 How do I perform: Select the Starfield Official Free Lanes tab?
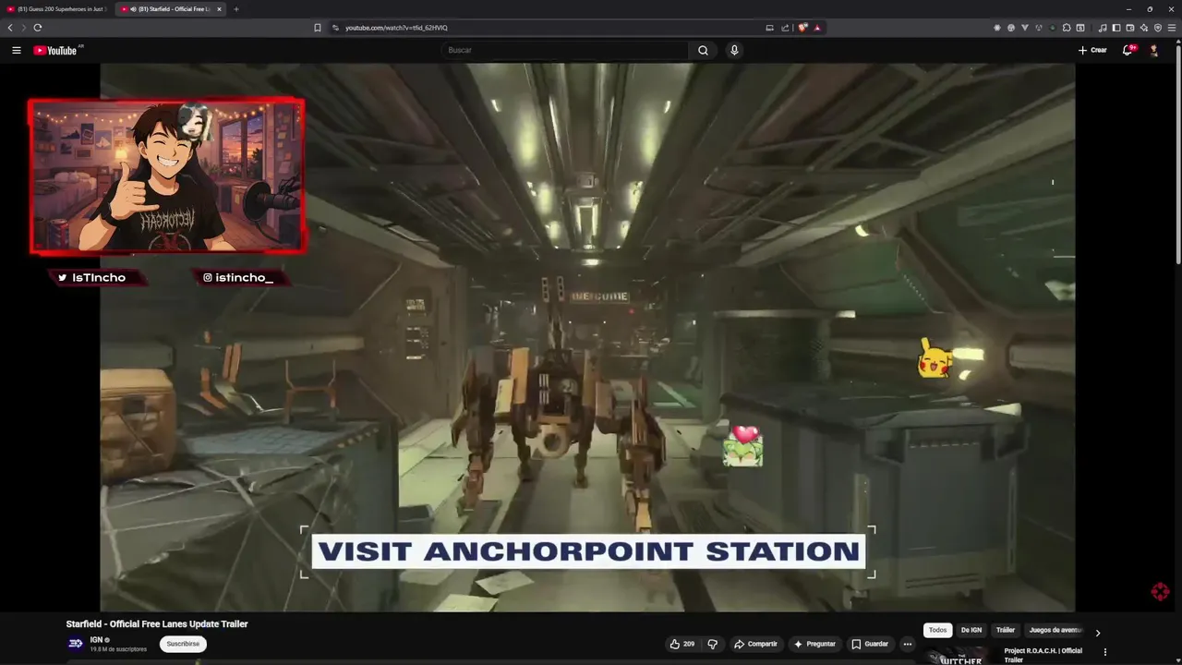coord(171,9)
